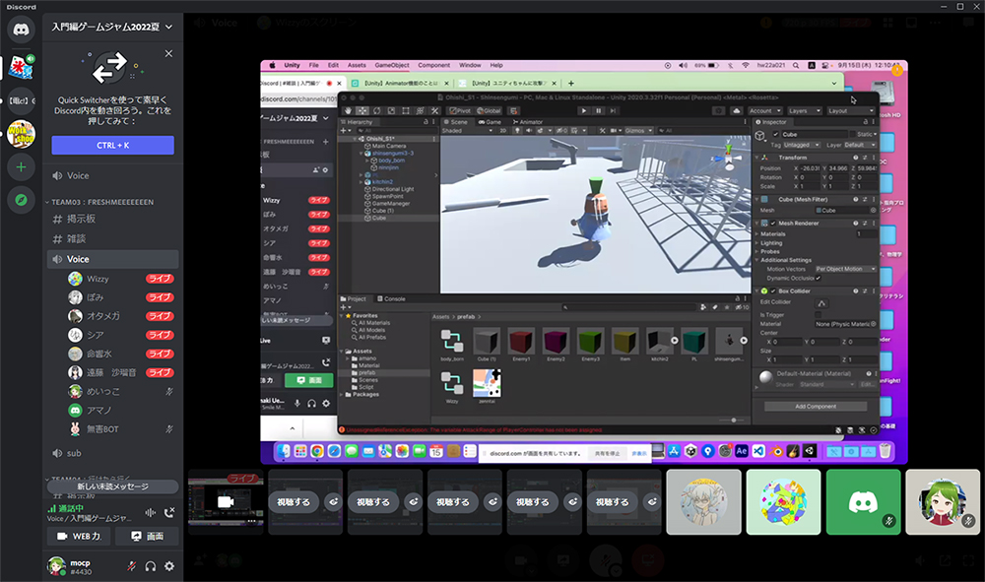985x582 pixels.
Task: Select the highlighted Voice channel under TEAM03
Action: [112, 259]
